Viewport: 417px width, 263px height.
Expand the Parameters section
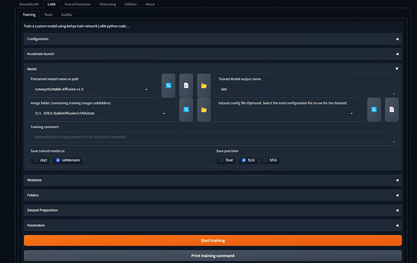pos(213,225)
